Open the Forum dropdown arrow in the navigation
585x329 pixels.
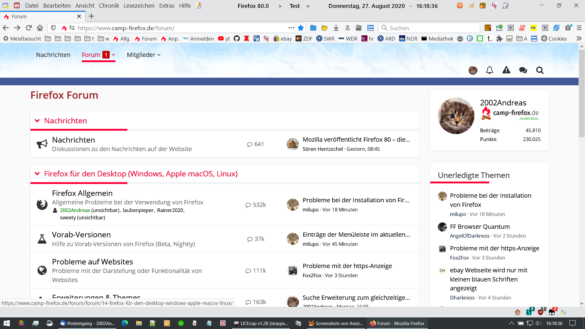coord(113,55)
